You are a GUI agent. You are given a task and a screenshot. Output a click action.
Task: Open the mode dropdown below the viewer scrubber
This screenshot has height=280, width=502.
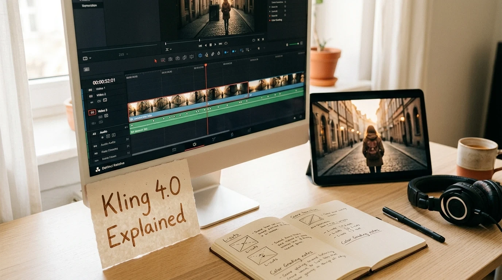[x=168, y=49]
